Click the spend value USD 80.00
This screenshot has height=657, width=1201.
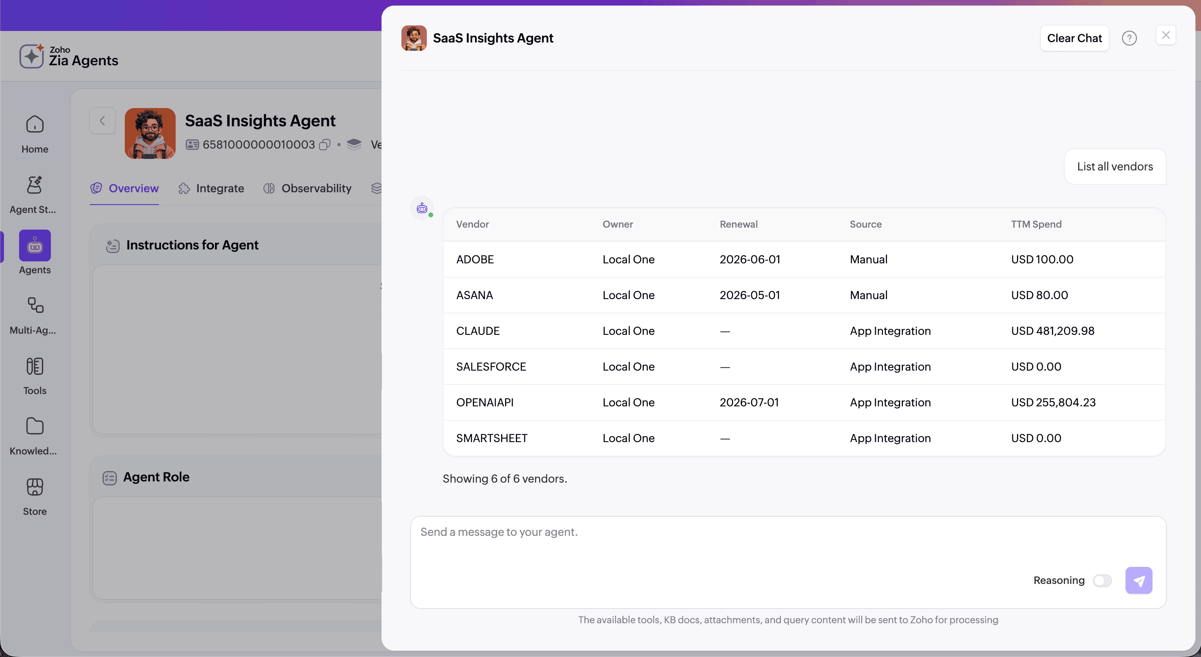pos(1039,296)
